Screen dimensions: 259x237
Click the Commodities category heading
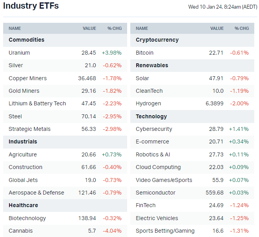tap(26, 40)
